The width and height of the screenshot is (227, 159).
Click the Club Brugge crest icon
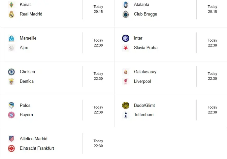click(x=126, y=14)
